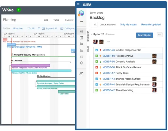Open the issue search icon in JIRA sidebar
Viewport: 168px width, 131px height.
pyautogui.click(x=81, y=57)
